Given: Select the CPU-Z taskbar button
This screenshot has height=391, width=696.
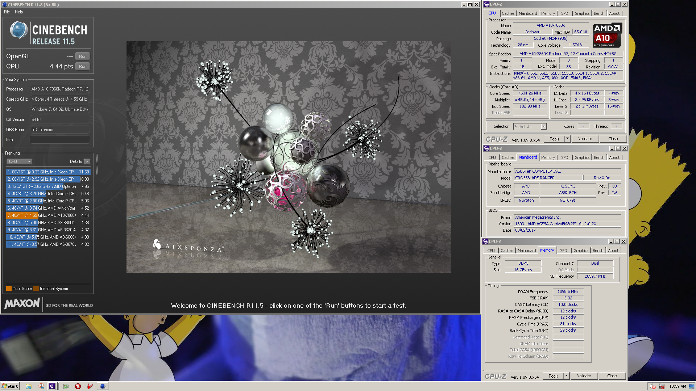Looking at the screenshot, I should pos(52,386).
